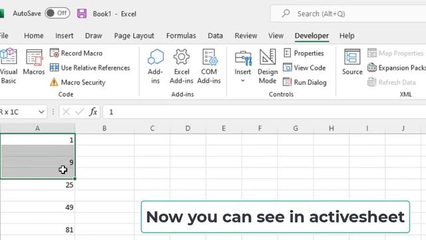Image resolution: width=426 pixels, height=240 pixels.
Task: Select the Developer tab
Action: click(x=312, y=35)
